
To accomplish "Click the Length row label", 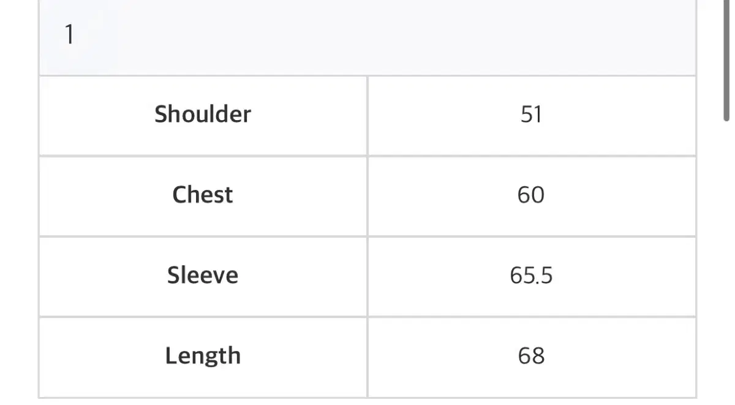I will coord(203,356).
